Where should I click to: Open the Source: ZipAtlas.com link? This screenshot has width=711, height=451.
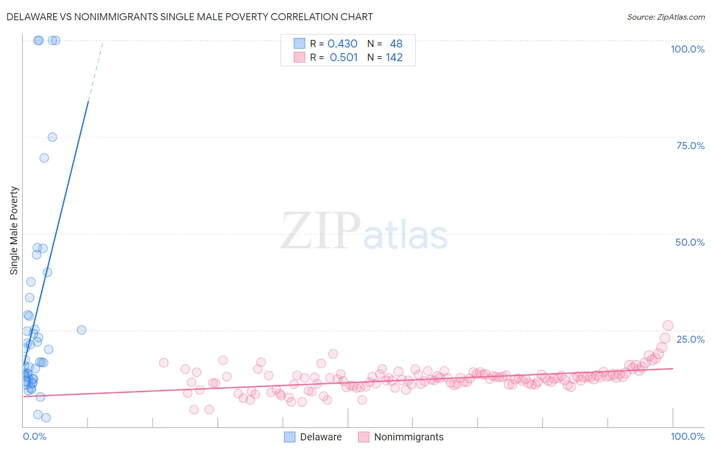click(666, 17)
